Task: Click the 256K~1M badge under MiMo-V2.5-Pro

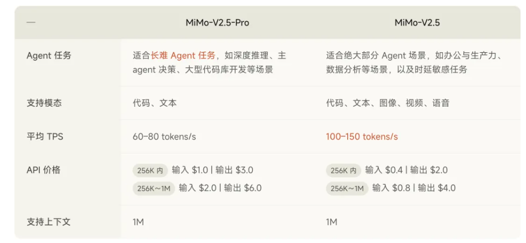Action: 153,188
